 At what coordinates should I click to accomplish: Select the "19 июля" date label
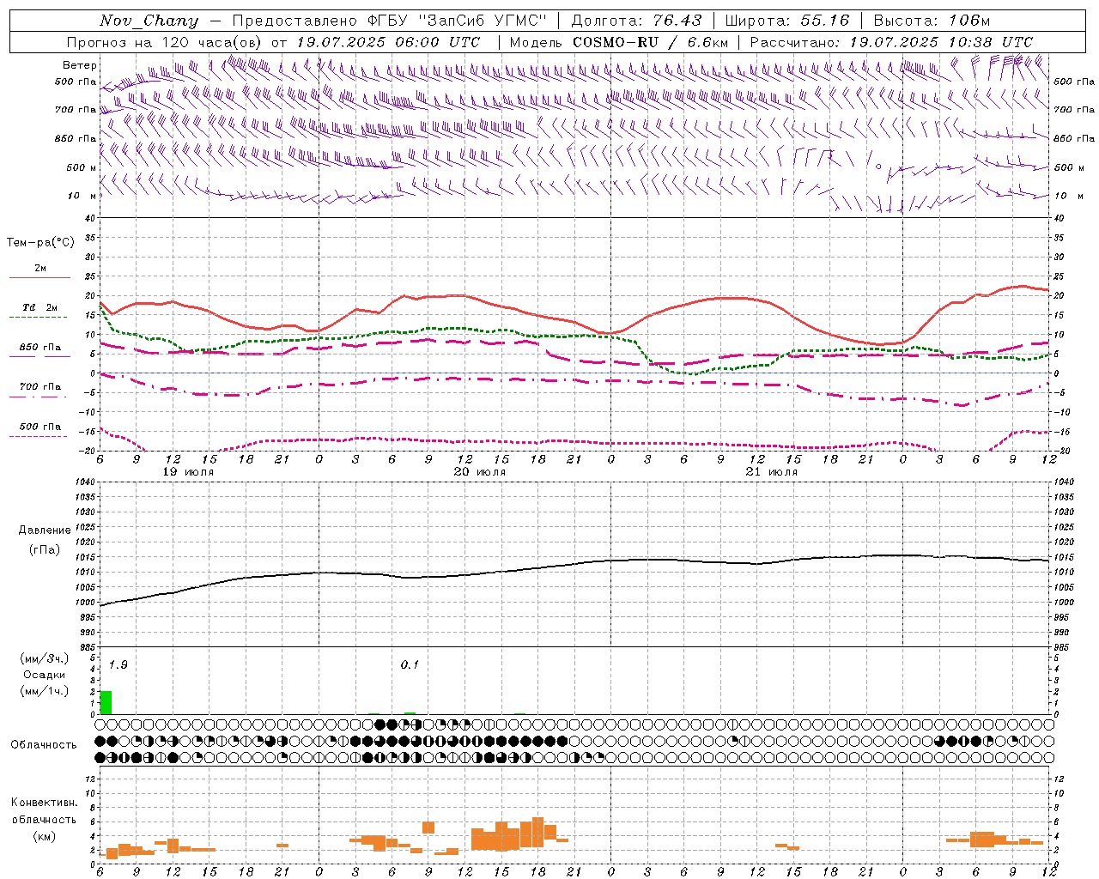188,472
